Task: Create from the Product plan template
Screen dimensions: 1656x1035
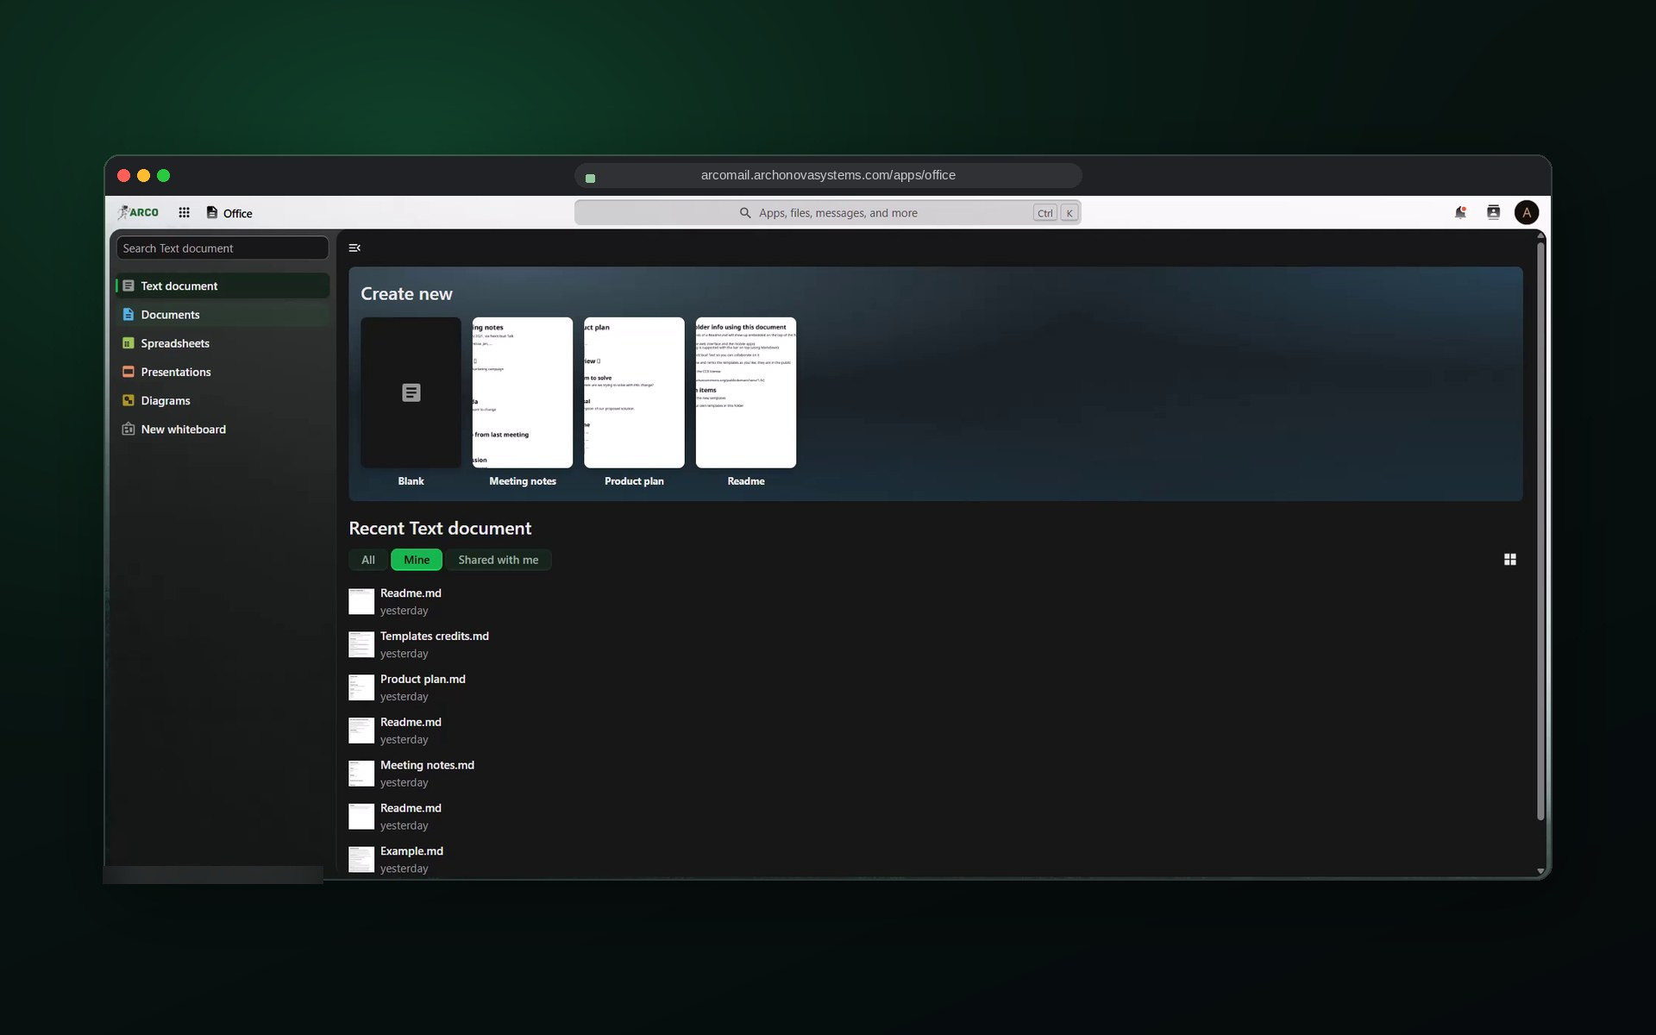Action: (x=634, y=402)
